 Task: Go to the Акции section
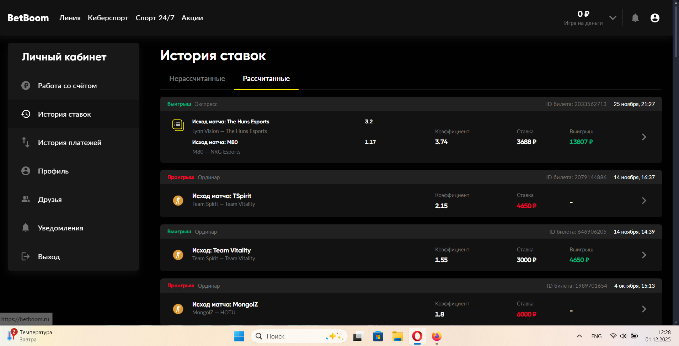(x=192, y=18)
